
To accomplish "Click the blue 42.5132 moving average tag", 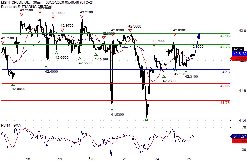I will pyautogui.click(x=240, y=54).
